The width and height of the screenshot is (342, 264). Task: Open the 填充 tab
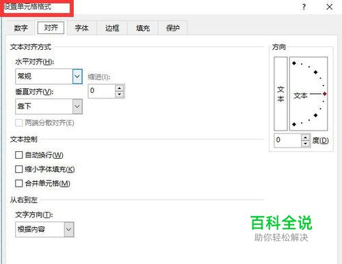[x=143, y=28]
